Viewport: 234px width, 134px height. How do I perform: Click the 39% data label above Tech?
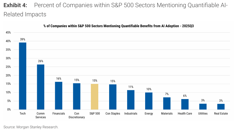(x=23, y=39)
